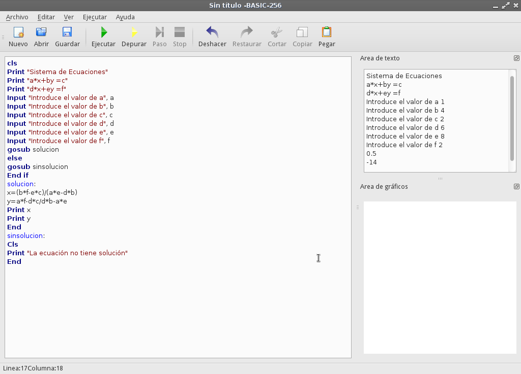Image resolution: width=521 pixels, height=374 pixels.
Task: Save the program with Guardar
Action: [67, 33]
